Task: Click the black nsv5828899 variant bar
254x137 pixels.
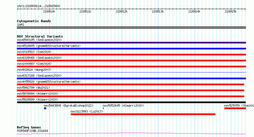Action: click(131, 102)
